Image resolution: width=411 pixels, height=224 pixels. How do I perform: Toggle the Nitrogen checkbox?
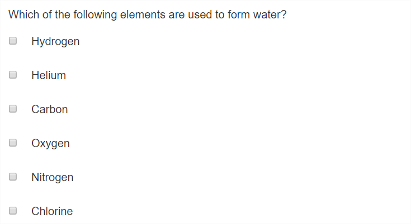pos(13,177)
